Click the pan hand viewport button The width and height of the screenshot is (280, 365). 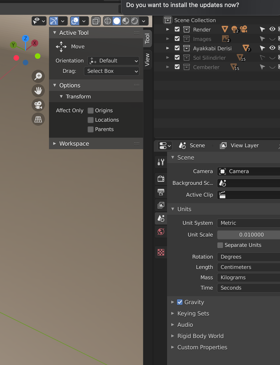tap(38, 90)
